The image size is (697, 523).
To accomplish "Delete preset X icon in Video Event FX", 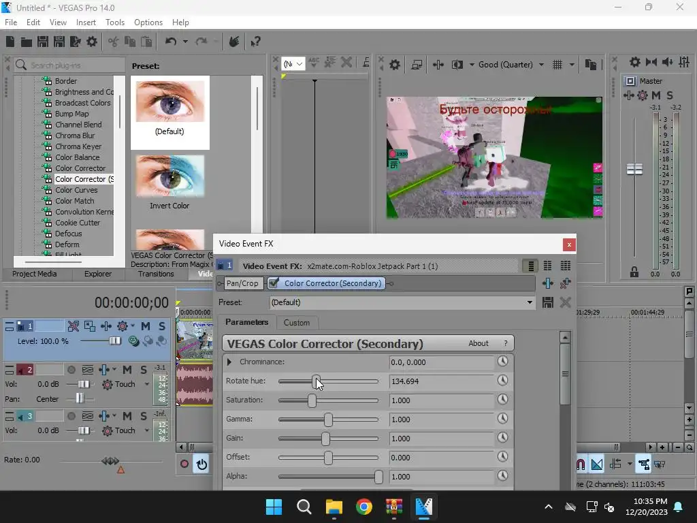I will pos(566,302).
